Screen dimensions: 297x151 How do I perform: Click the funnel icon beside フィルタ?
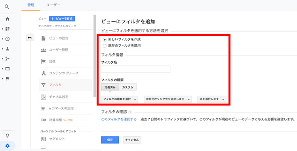[44, 85]
